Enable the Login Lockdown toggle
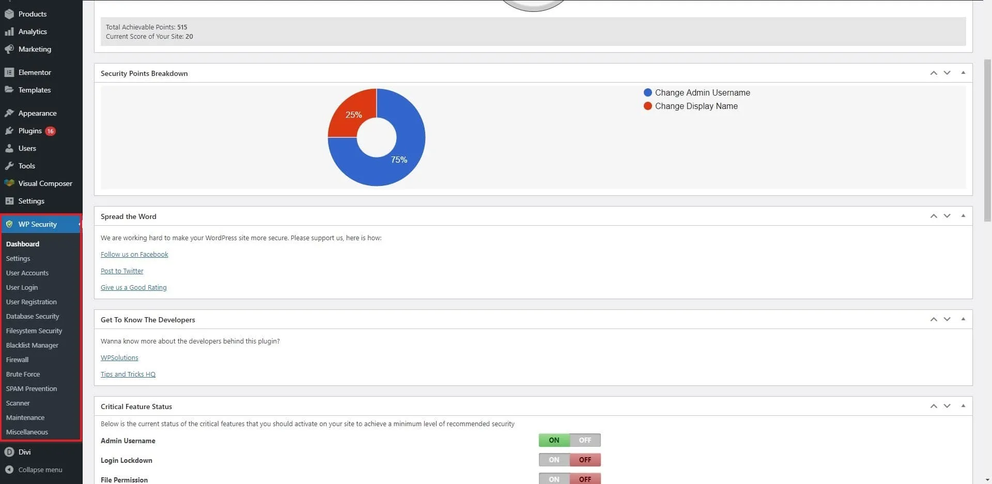This screenshot has width=992, height=484. coord(553,460)
